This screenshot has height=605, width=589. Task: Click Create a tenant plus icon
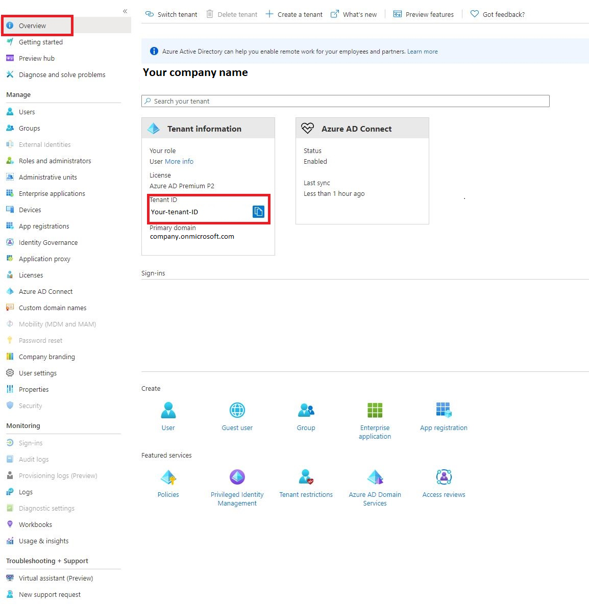coord(269,14)
